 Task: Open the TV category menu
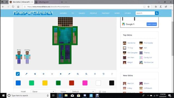[x=73, y=13]
